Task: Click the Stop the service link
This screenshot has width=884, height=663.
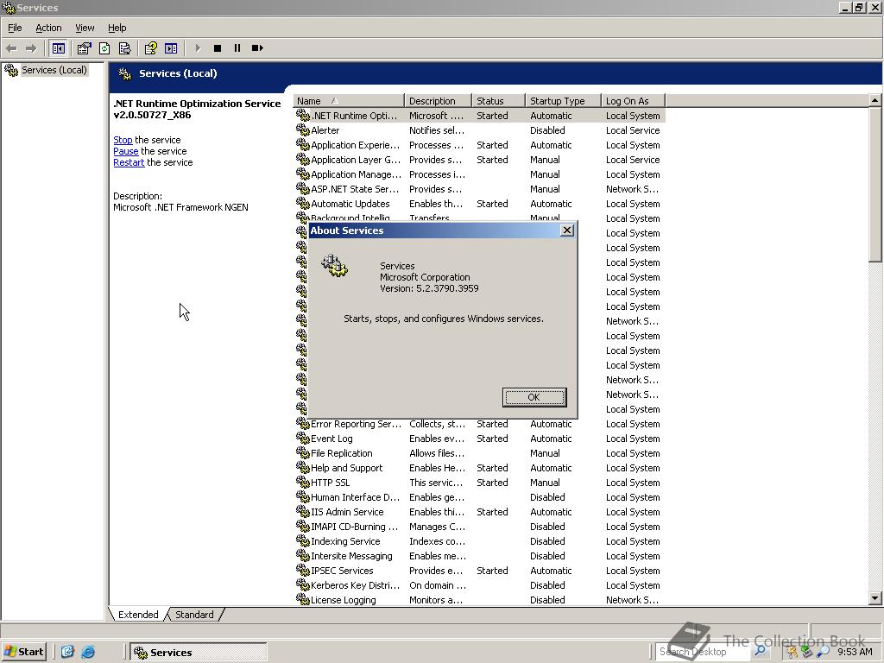Action: 123,140
